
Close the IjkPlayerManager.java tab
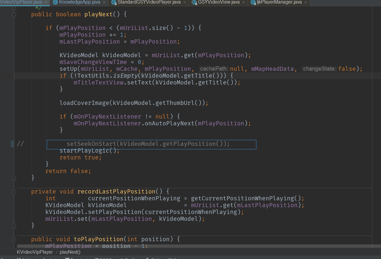(305, 3)
